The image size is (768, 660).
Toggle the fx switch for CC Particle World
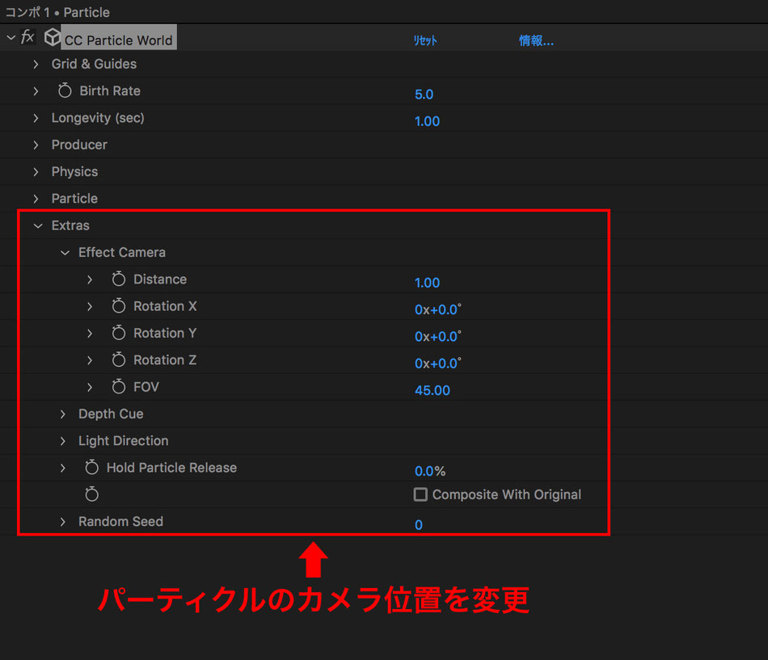[x=27, y=36]
